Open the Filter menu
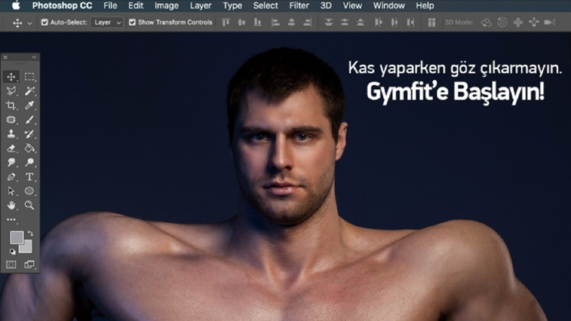571x321 pixels. click(x=300, y=6)
